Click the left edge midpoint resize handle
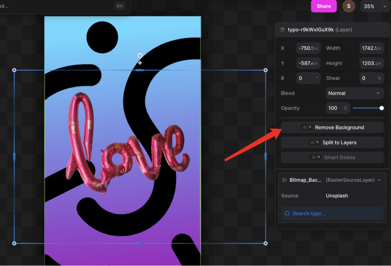The width and height of the screenshot is (391, 266). (15, 157)
